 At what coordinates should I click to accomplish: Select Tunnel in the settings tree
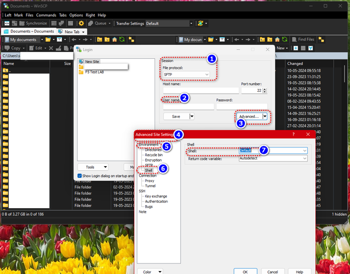(150, 185)
